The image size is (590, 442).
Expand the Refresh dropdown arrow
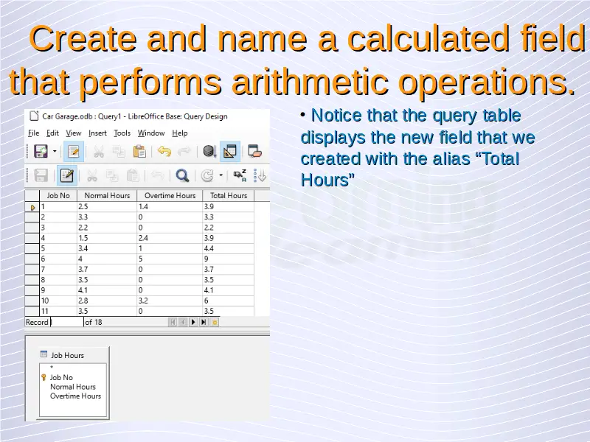click(221, 175)
